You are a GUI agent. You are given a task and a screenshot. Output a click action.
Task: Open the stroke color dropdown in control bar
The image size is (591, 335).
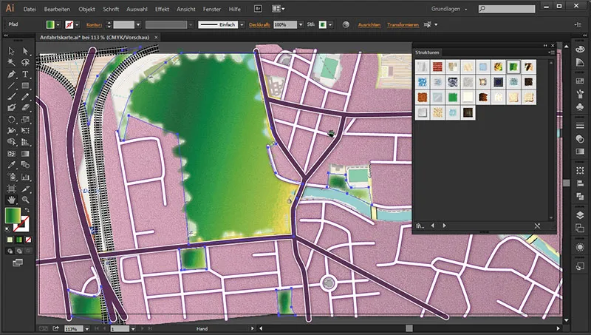pos(77,24)
